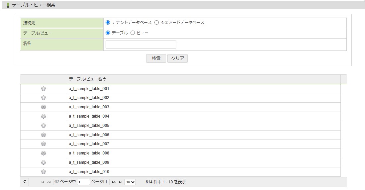Select the a_t_sample_table_005 row name
Viewport: 365px width, 190px height.
(x=89, y=126)
